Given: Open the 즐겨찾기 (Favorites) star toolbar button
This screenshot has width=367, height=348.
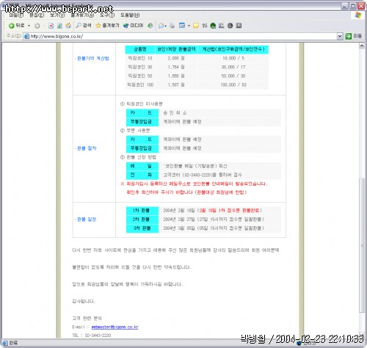Looking at the screenshot, I should pyautogui.click(x=107, y=26).
